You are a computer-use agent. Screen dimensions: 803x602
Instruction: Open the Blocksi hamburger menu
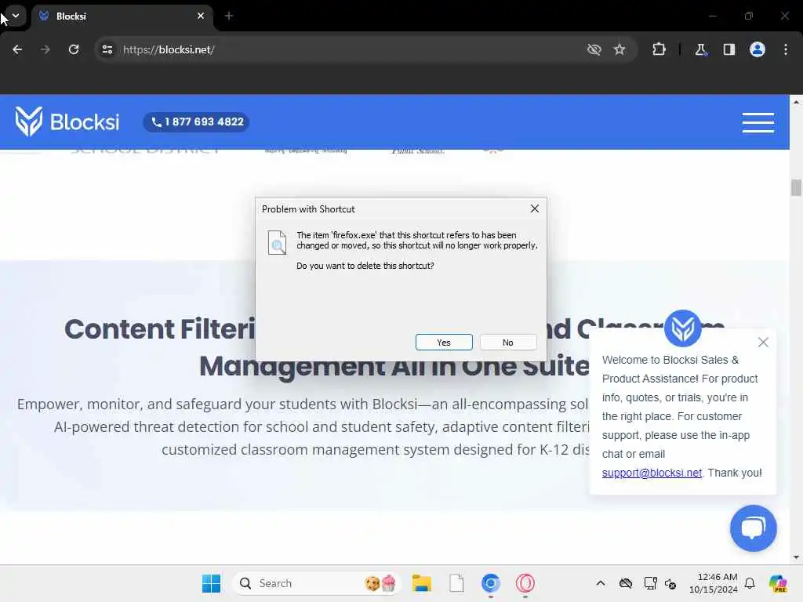coord(758,123)
